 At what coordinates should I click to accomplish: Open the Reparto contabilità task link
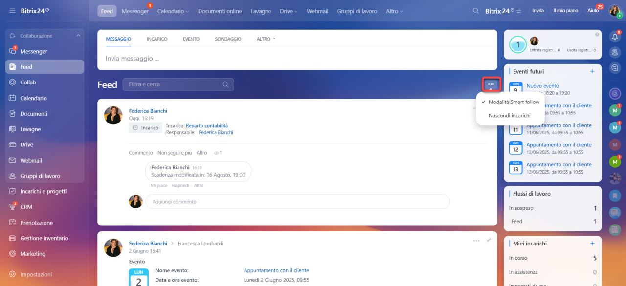(x=207, y=126)
